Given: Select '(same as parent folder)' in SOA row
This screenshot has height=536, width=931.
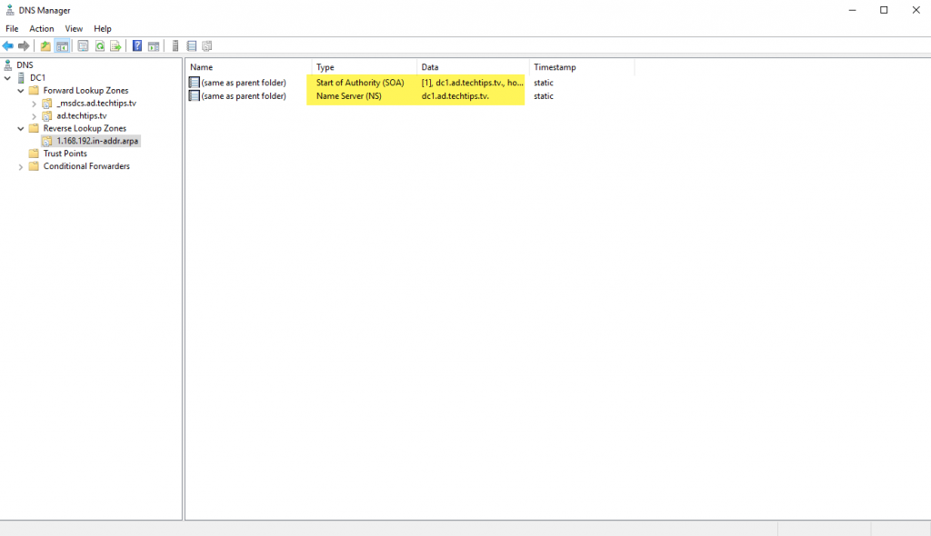Looking at the screenshot, I should 244,83.
